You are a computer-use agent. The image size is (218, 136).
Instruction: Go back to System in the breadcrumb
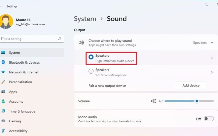[85, 19]
